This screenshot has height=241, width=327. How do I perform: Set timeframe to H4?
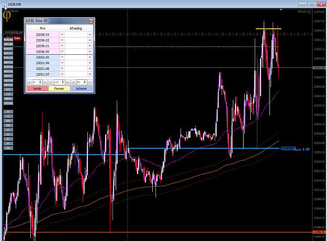(8, 135)
